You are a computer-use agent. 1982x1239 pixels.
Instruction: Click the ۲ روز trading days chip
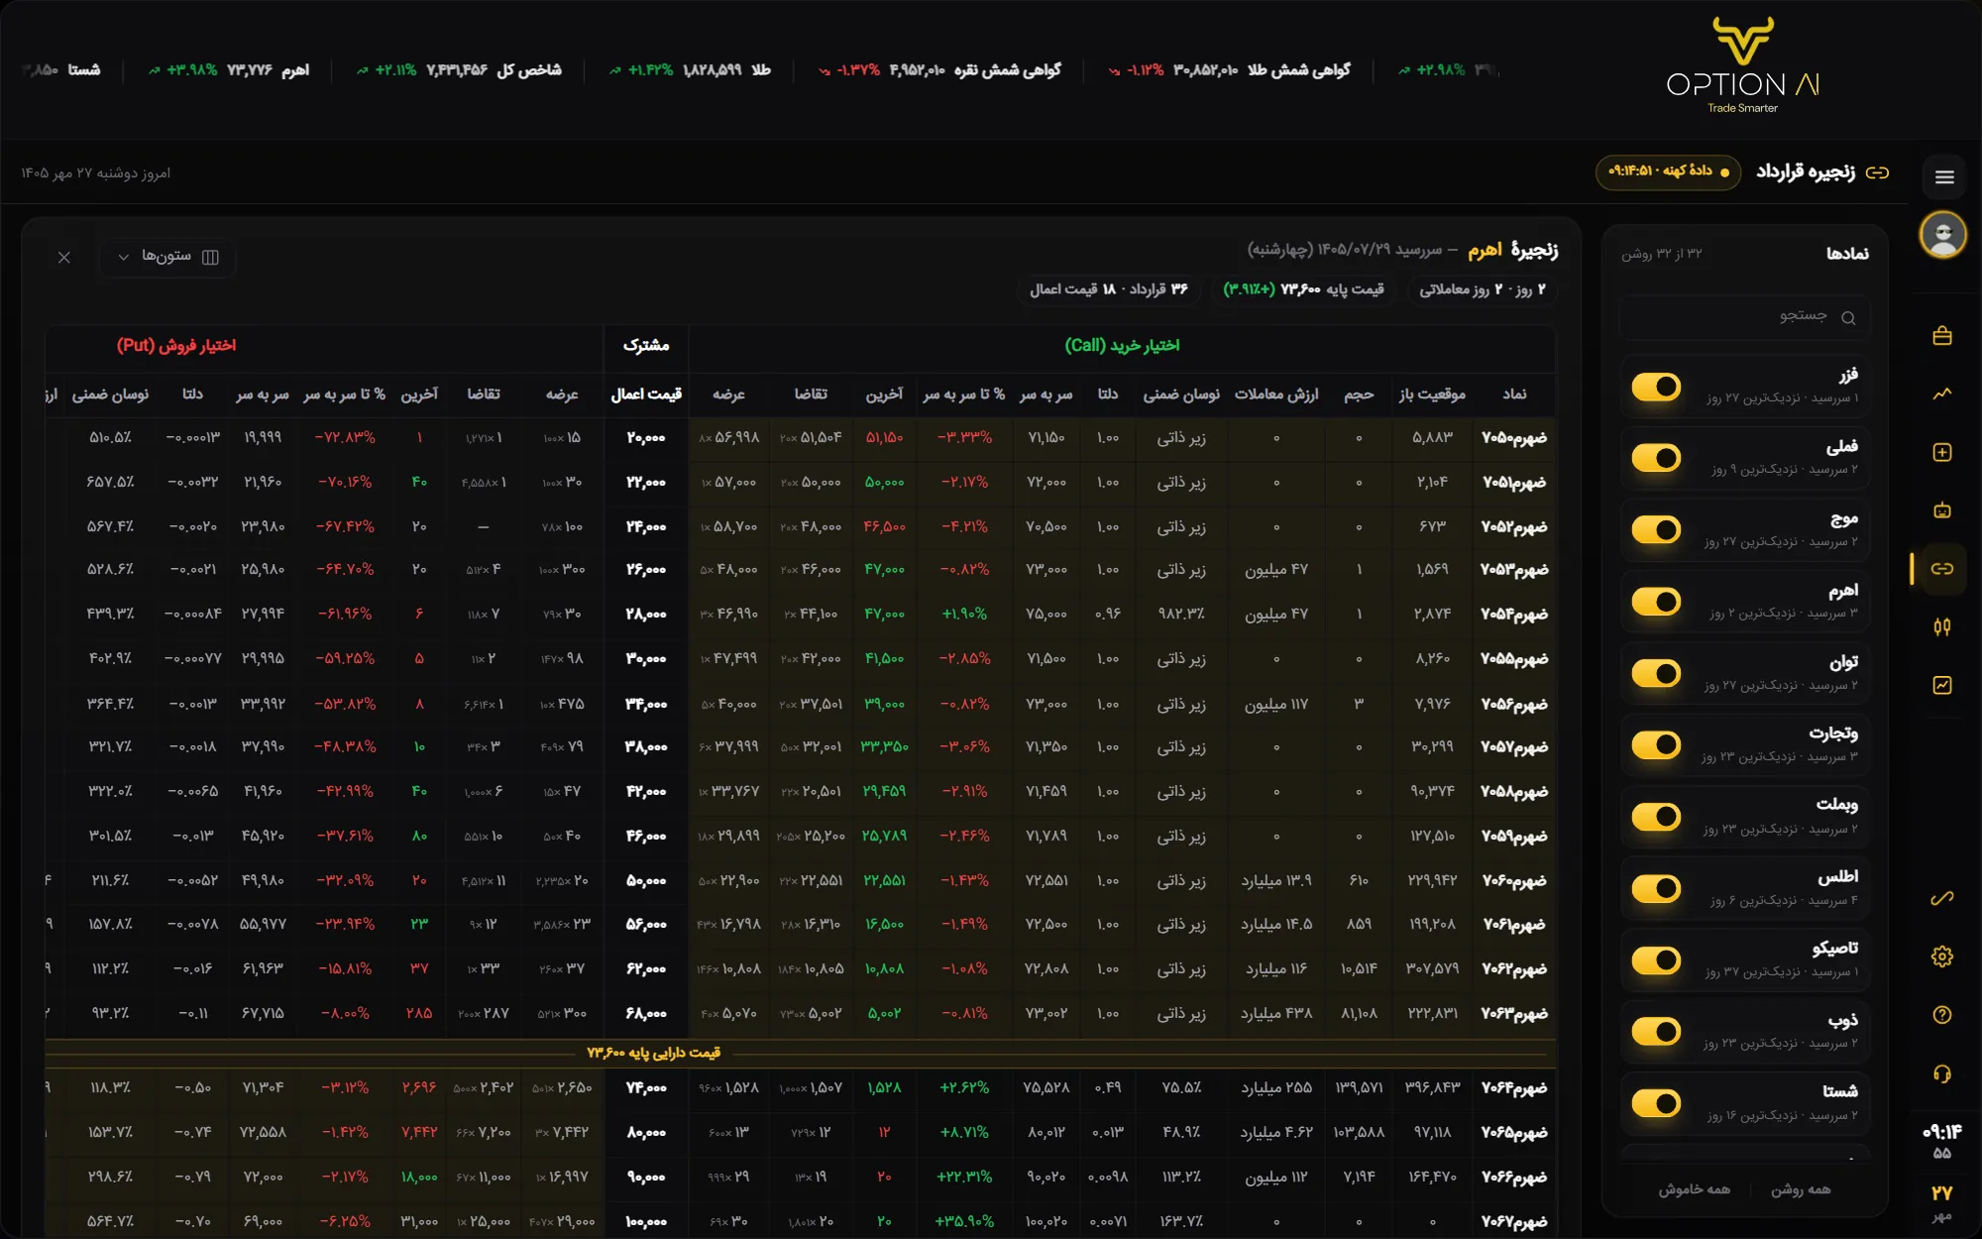1483,289
